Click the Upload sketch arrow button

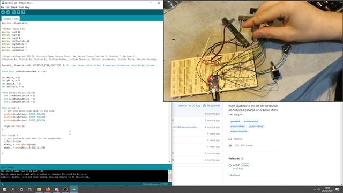point(8,12)
